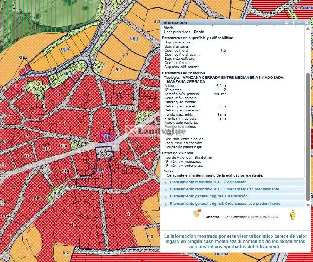Click the print icon in Informacion panel
The image size is (313, 262).
point(287,23)
